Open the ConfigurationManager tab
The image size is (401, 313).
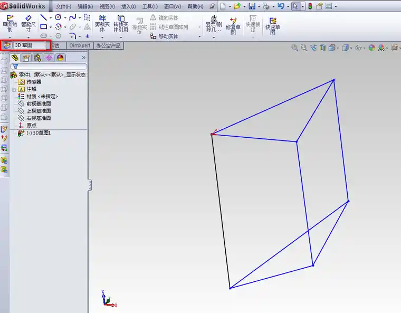pyautogui.click(x=37, y=58)
